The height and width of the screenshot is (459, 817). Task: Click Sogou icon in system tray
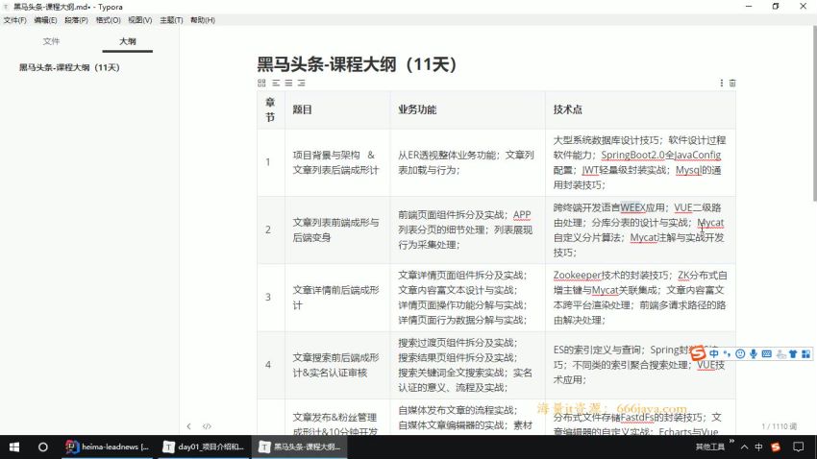[x=776, y=447]
